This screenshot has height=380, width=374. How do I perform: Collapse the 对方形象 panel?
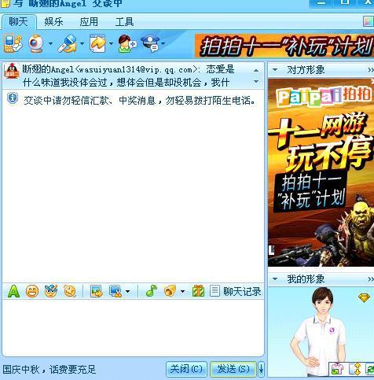coord(275,70)
